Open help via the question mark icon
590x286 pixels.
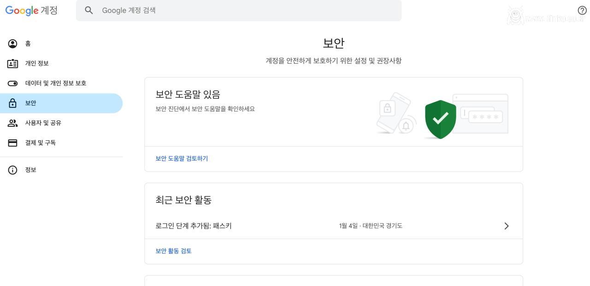(x=582, y=11)
